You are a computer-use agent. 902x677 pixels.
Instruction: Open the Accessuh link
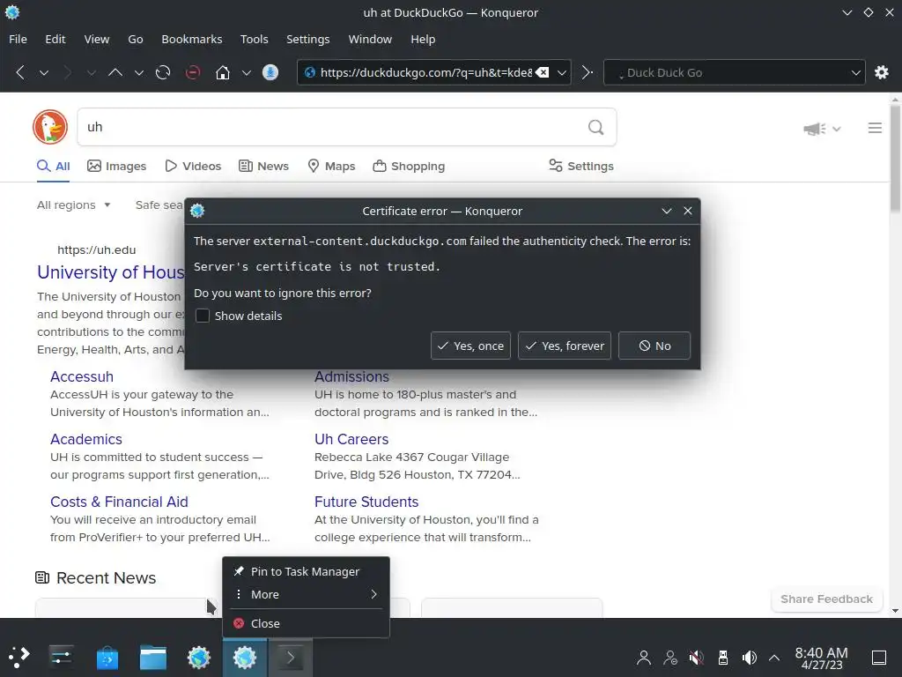coord(82,376)
